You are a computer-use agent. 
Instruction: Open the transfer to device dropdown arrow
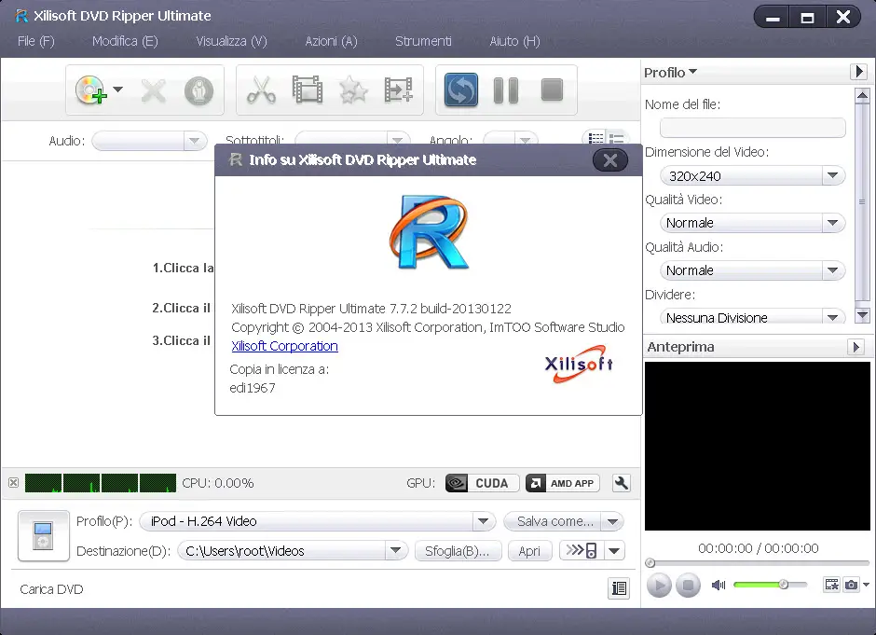tap(614, 551)
